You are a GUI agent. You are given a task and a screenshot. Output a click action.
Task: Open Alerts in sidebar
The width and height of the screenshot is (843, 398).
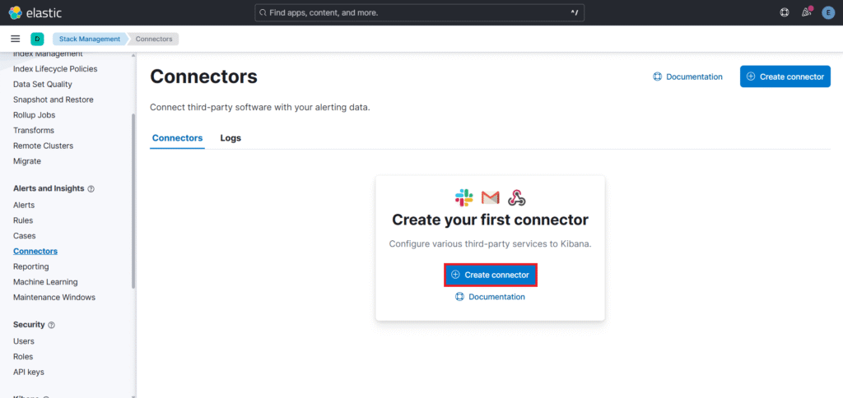[x=24, y=206]
